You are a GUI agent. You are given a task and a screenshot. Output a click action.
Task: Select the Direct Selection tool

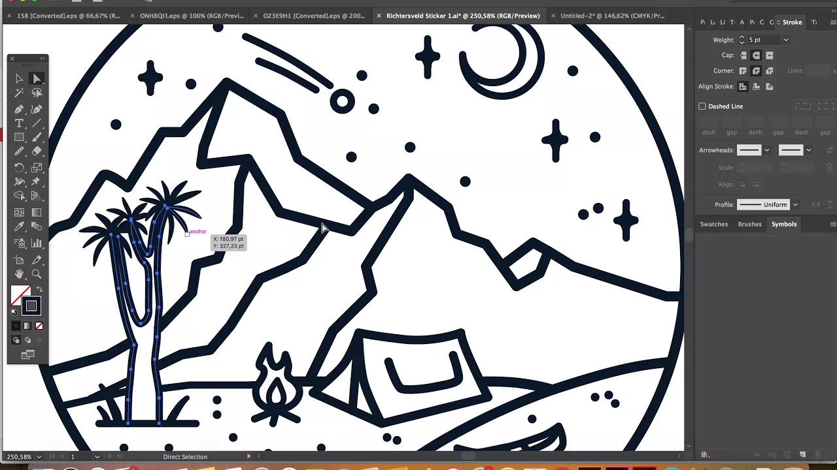click(37, 79)
